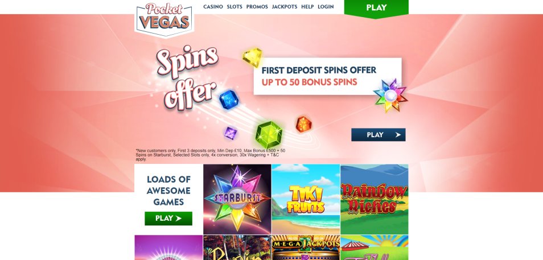Open the Jackpots section

click(x=285, y=7)
